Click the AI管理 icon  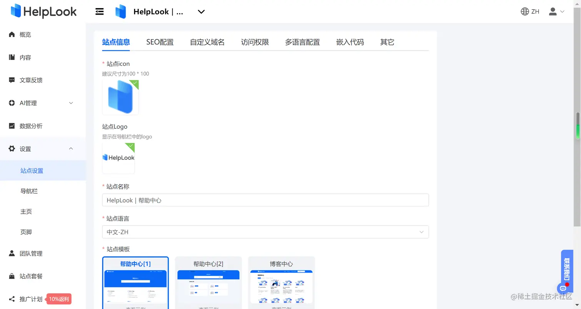12,103
